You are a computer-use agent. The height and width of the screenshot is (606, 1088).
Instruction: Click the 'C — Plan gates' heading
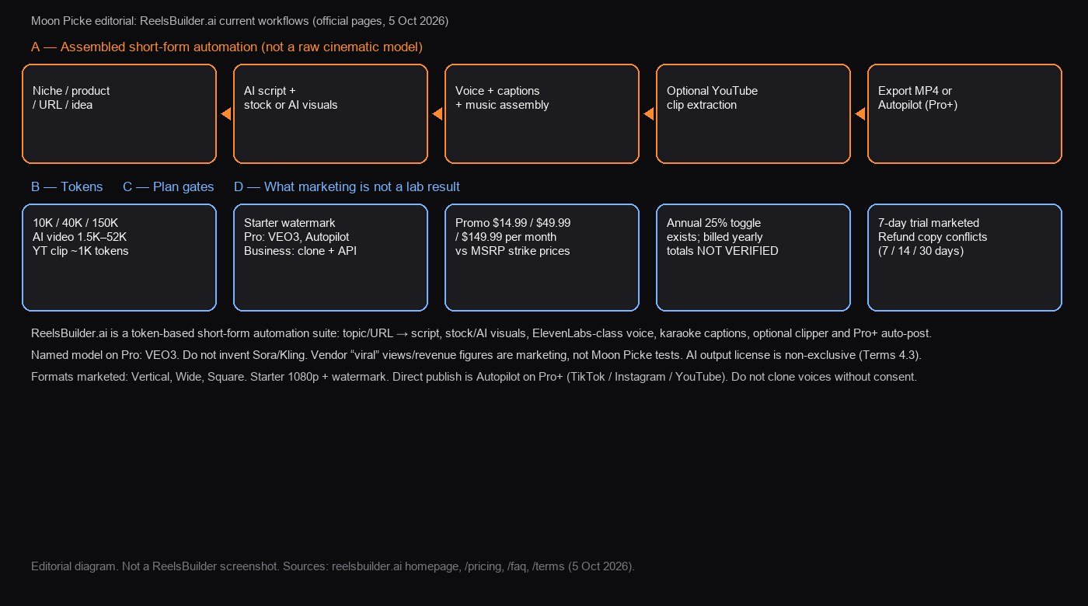(169, 187)
